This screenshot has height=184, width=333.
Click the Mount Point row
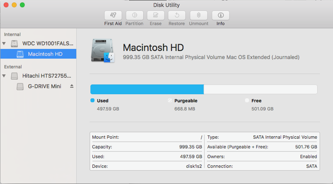point(147,137)
